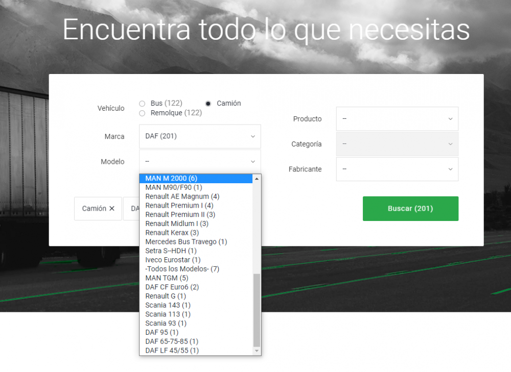Open the Marca dropdown arrow

click(252, 136)
